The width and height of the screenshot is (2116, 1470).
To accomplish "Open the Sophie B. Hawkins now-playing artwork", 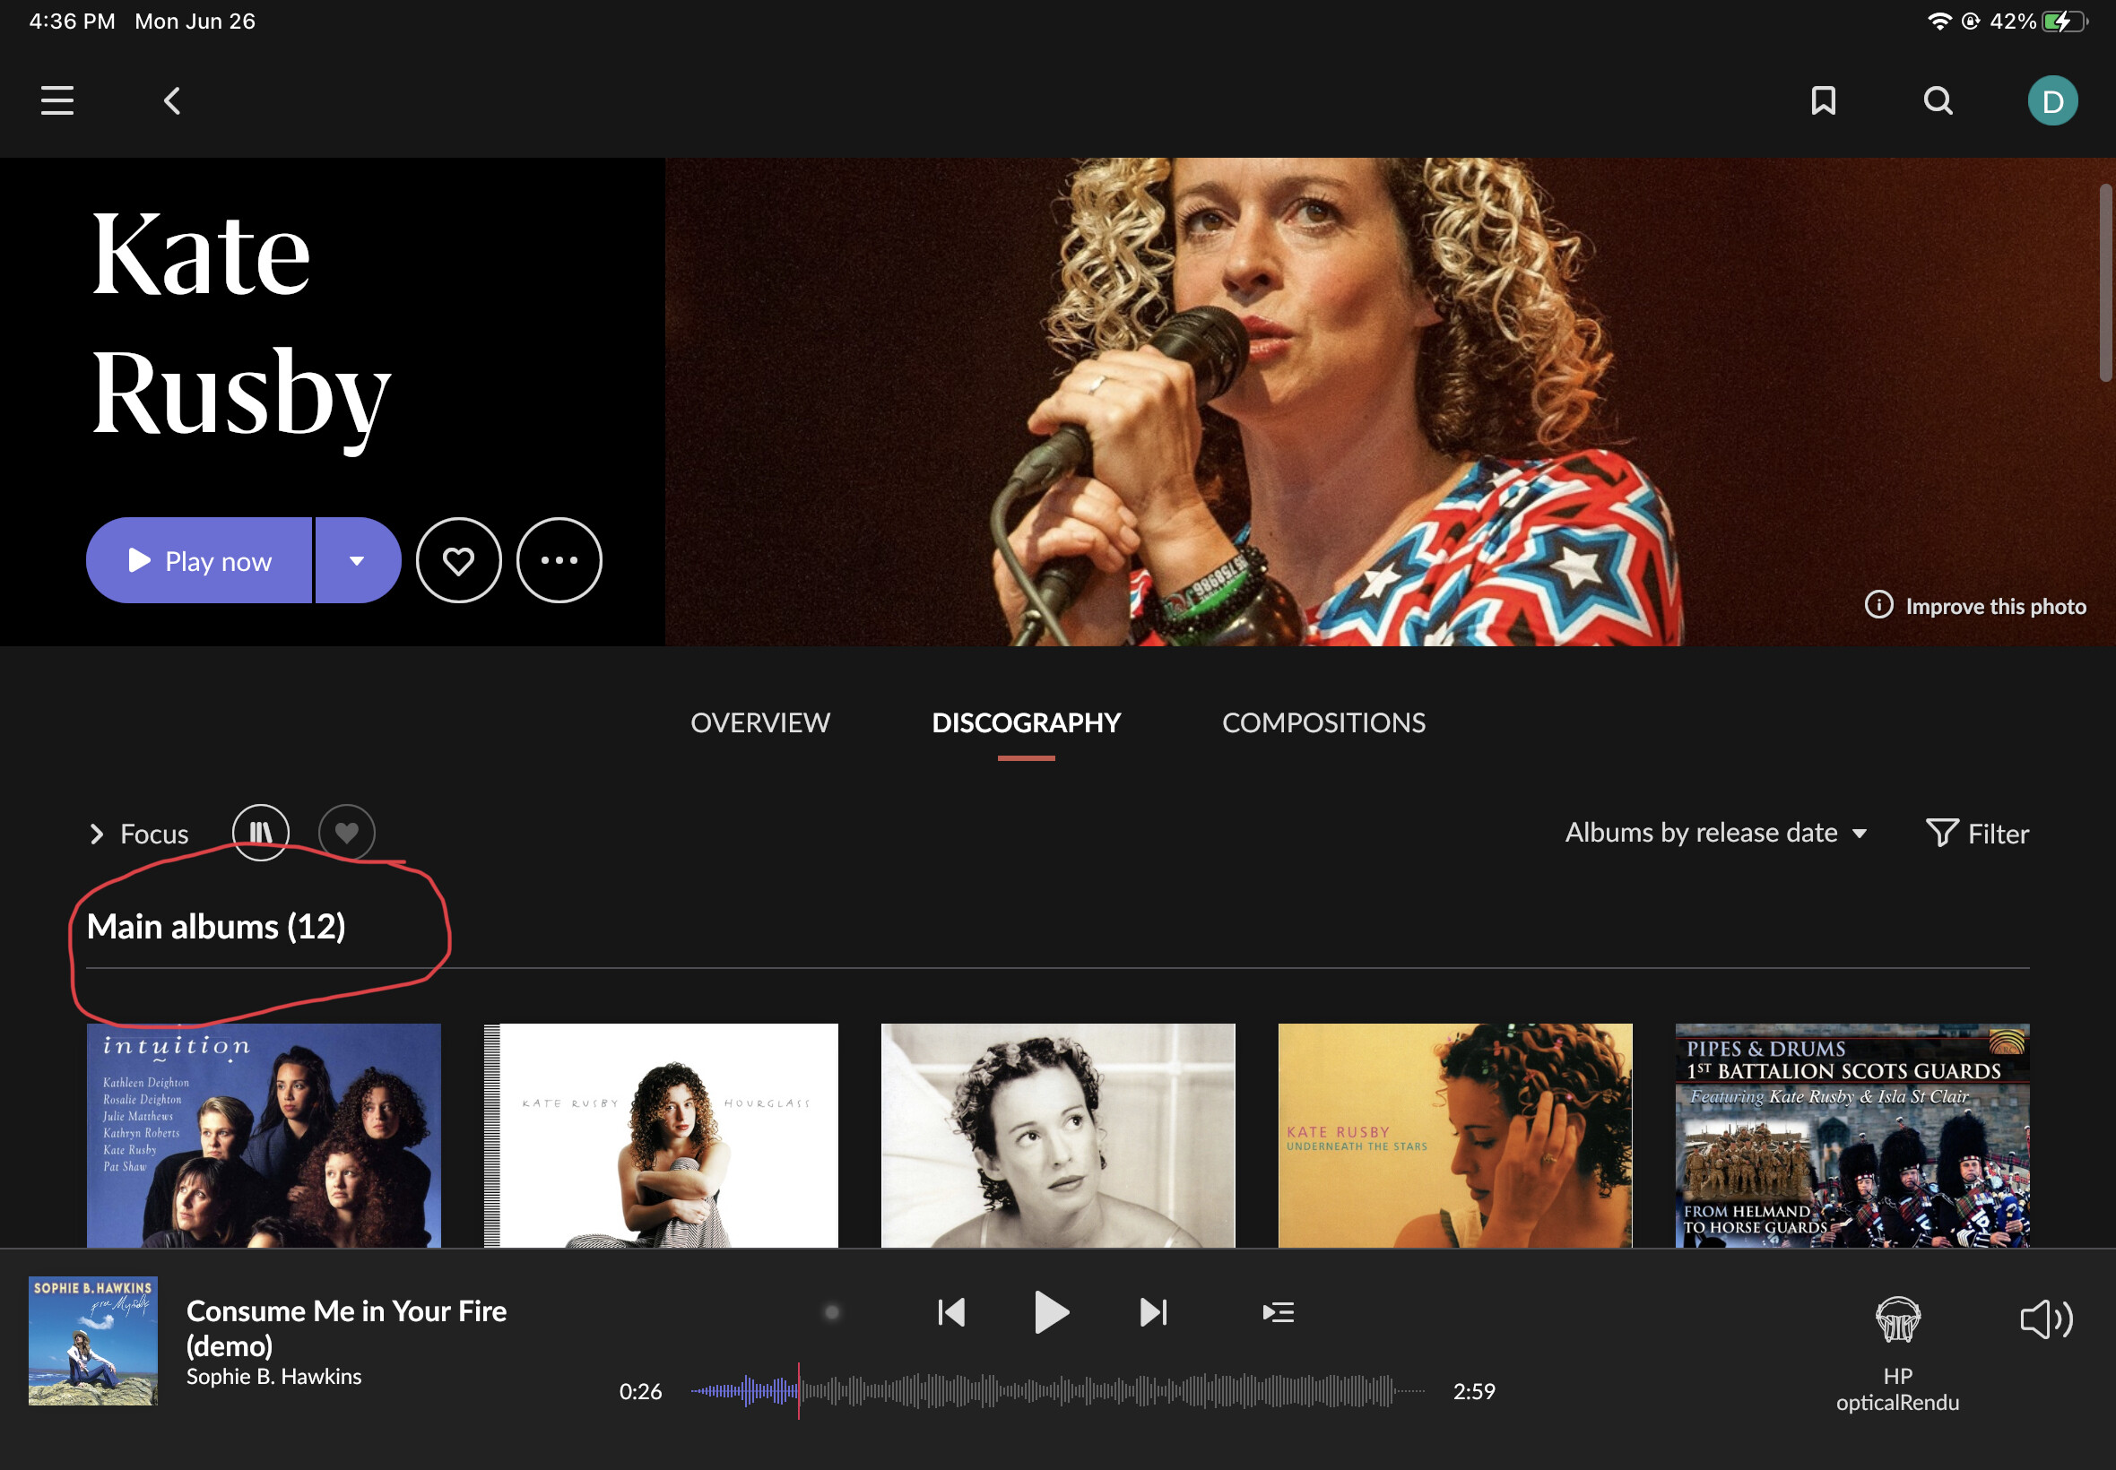I will pos(93,1340).
